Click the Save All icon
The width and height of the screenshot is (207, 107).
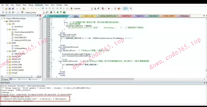pyautogui.click(x=13, y=9)
